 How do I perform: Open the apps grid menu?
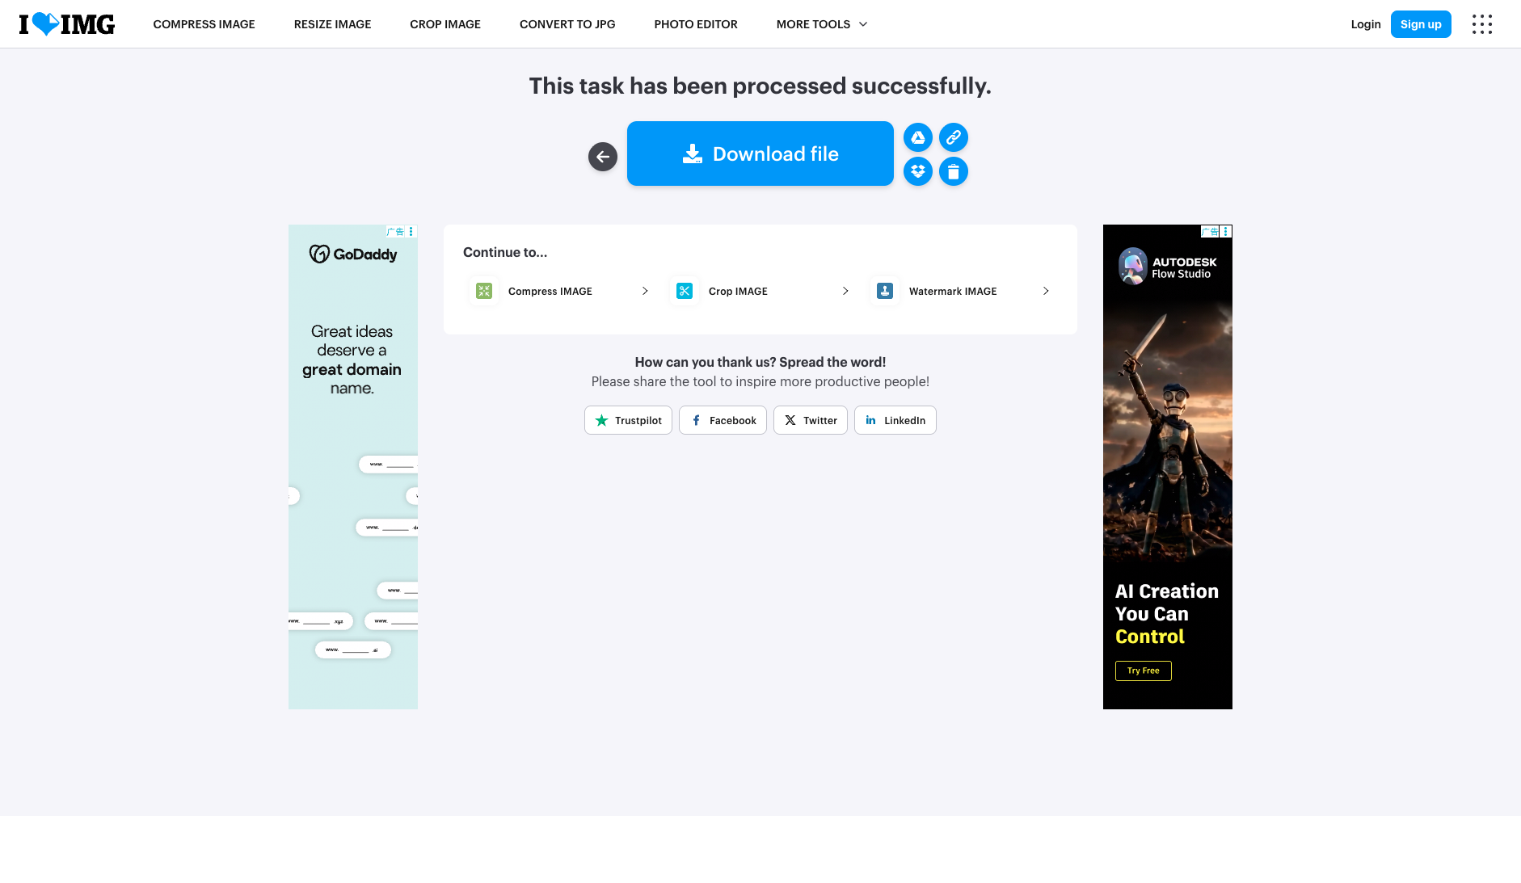click(x=1482, y=24)
